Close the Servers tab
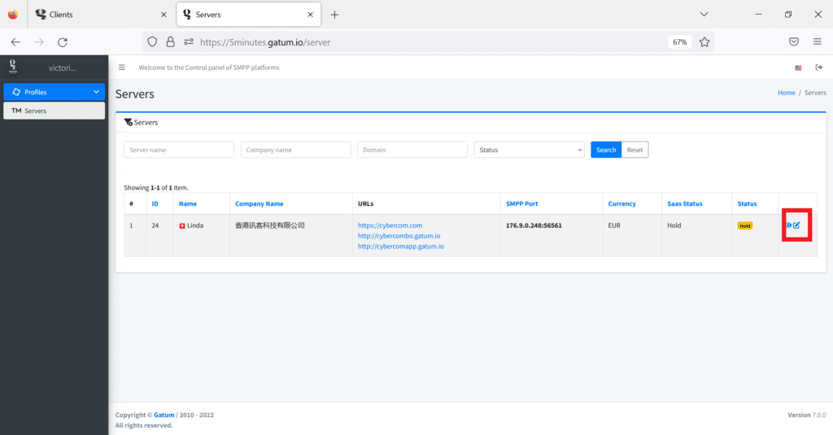 tap(310, 15)
